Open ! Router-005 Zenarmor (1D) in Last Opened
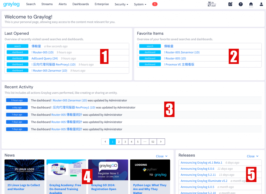The width and height of the screenshot is (266, 194). click(49, 71)
